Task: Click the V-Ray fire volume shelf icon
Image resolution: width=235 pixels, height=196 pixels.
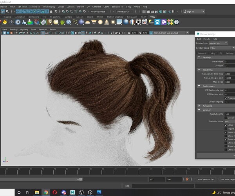Action: point(5,22)
